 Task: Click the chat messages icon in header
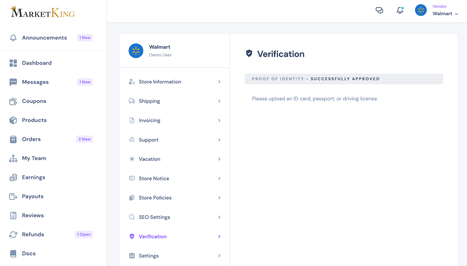(x=379, y=10)
